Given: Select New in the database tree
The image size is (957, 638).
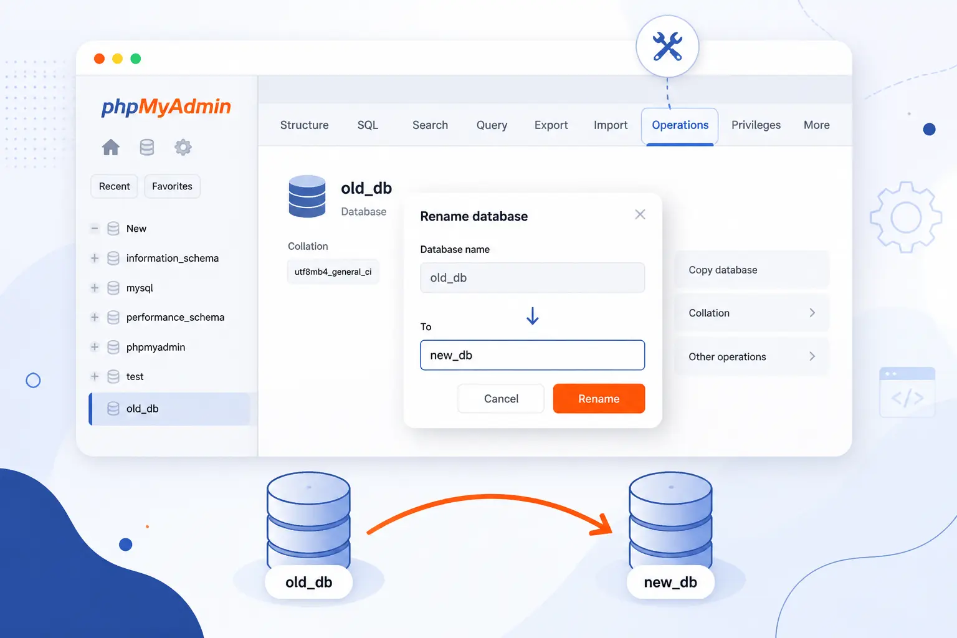Looking at the screenshot, I should pyautogui.click(x=136, y=229).
